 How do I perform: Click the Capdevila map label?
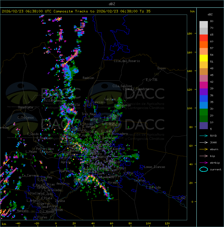point(72,105)
